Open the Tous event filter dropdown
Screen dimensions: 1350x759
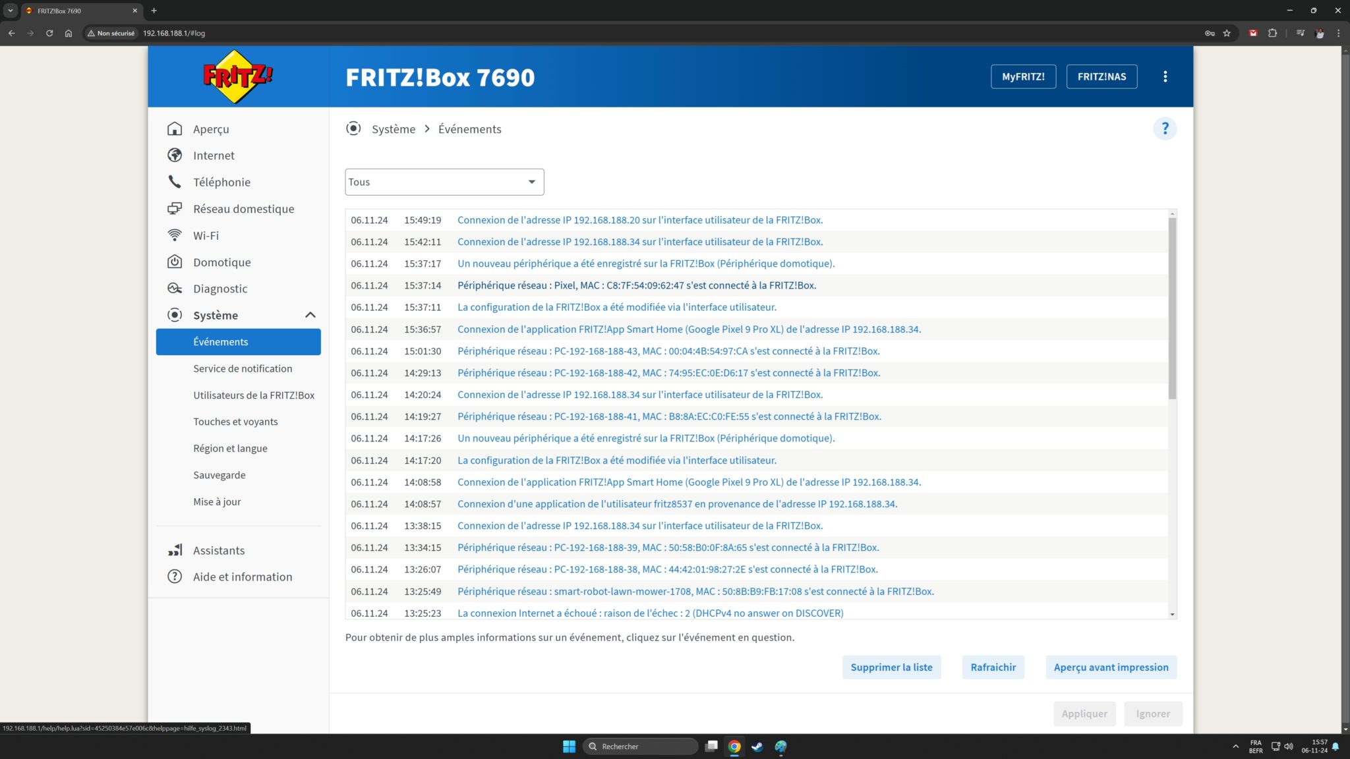tap(444, 182)
